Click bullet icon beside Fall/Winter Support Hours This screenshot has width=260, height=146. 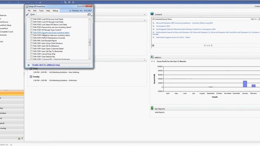tap(154, 37)
